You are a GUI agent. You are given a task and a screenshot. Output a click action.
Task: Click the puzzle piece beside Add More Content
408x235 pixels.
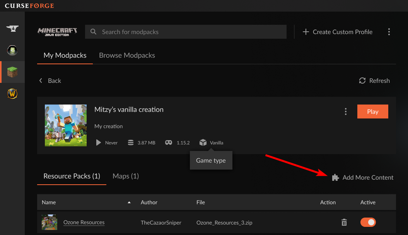(x=335, y=177)
